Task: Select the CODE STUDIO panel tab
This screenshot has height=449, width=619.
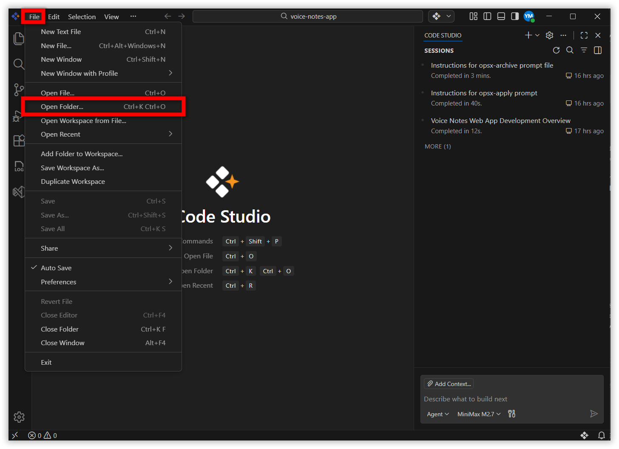Action: pos(443,35)
